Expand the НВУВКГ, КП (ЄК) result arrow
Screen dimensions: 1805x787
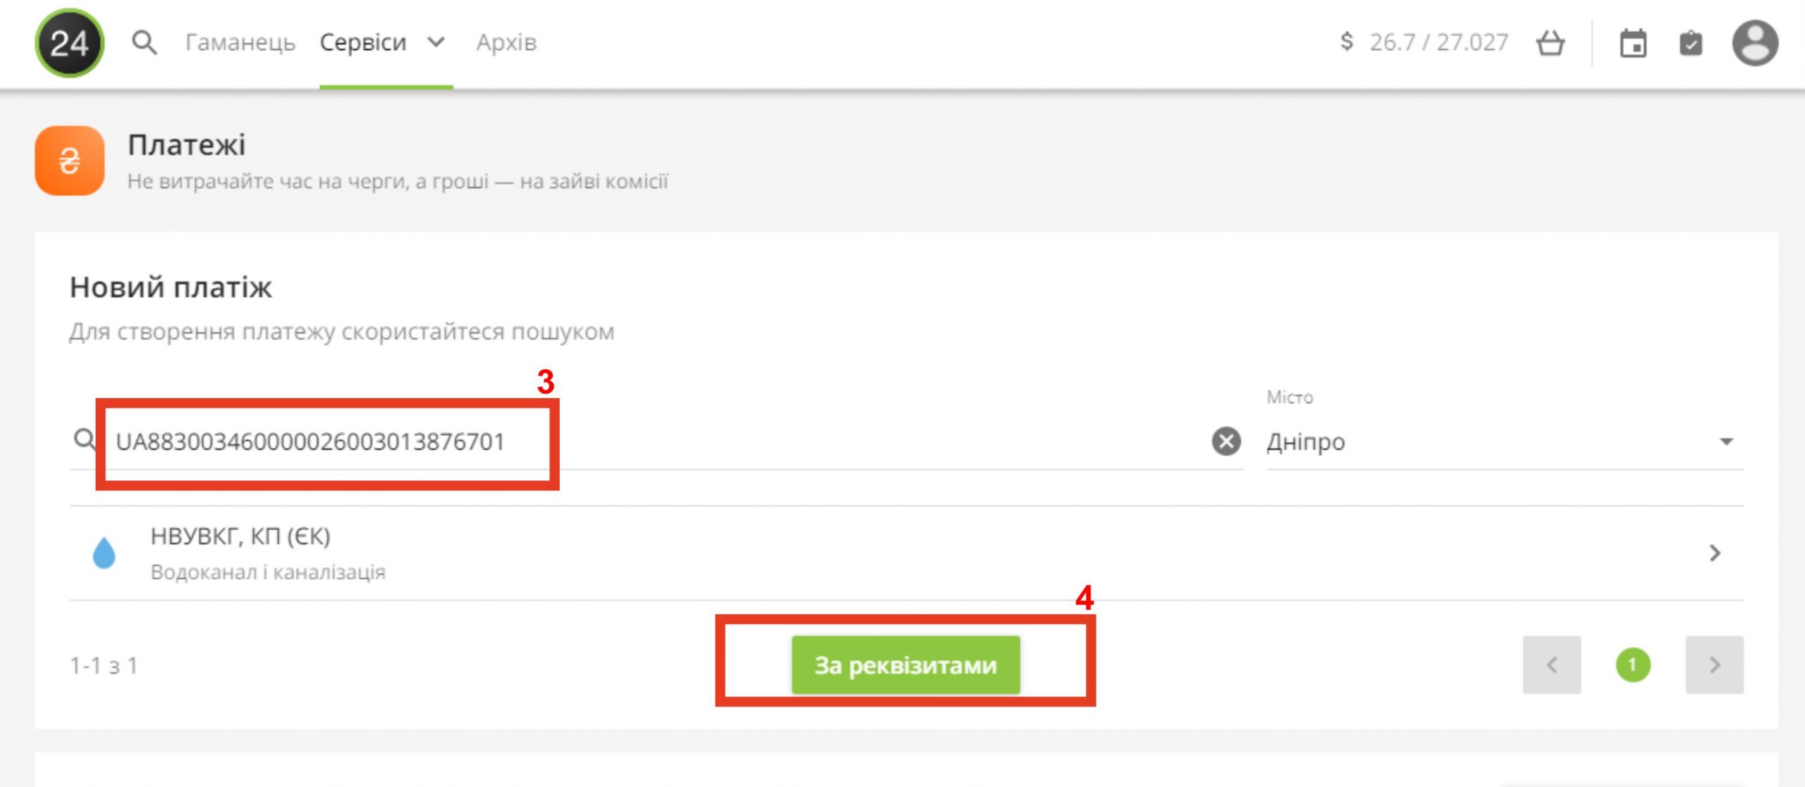1715,553
